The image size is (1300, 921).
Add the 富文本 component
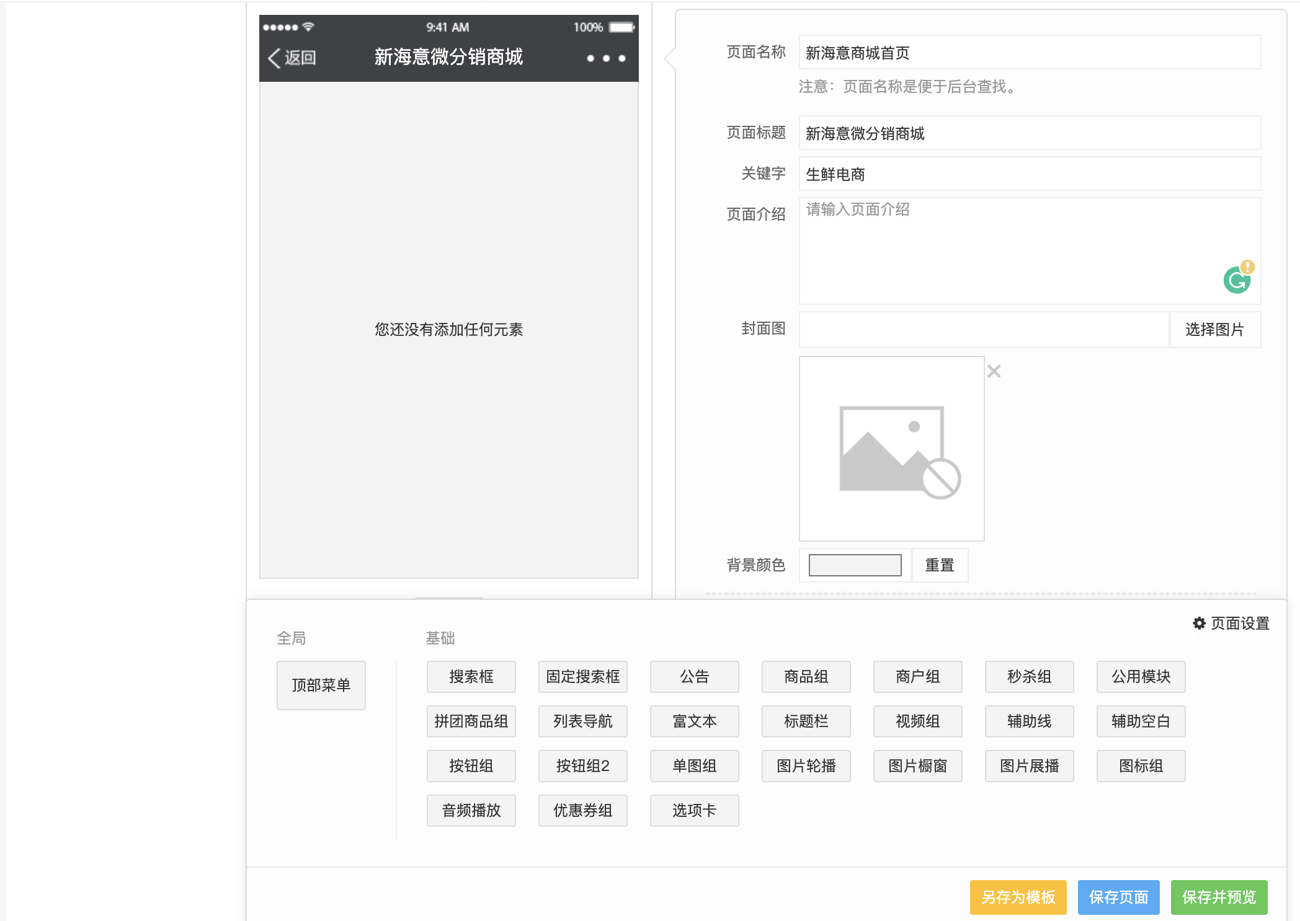[695, 721]
